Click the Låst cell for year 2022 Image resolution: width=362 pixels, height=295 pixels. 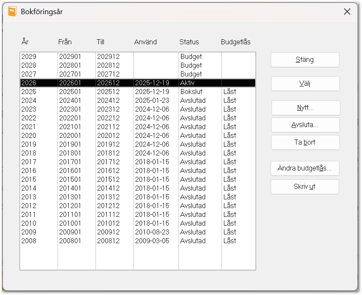[230, 118]
